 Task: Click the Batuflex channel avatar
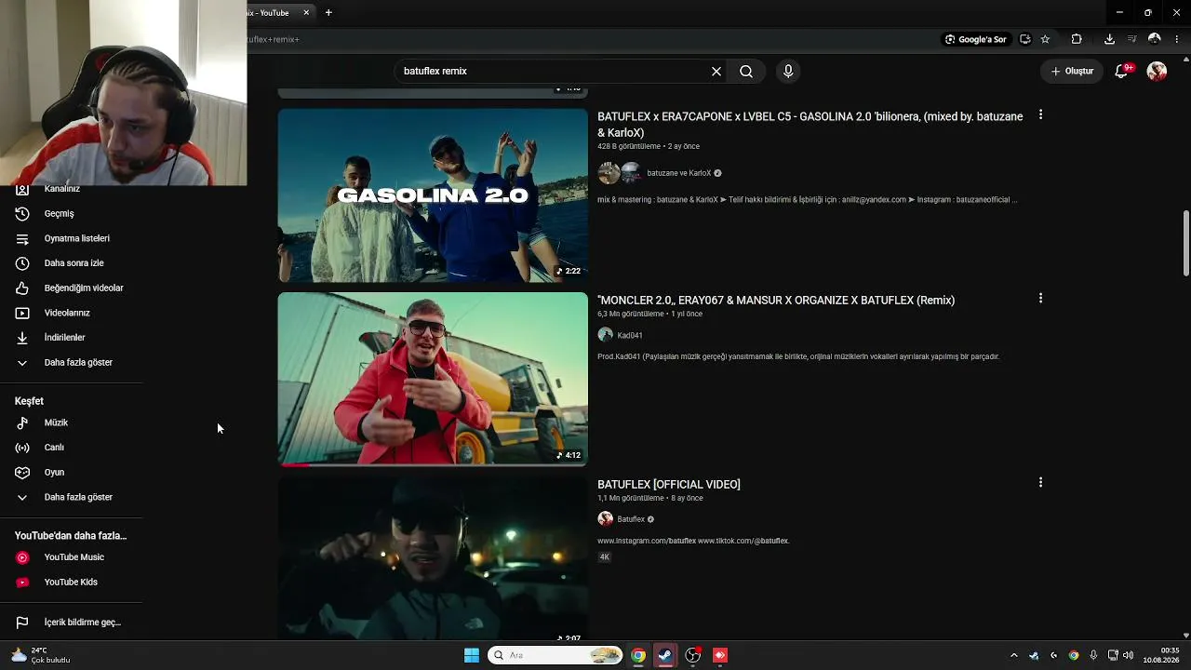[x=605, y=519]
